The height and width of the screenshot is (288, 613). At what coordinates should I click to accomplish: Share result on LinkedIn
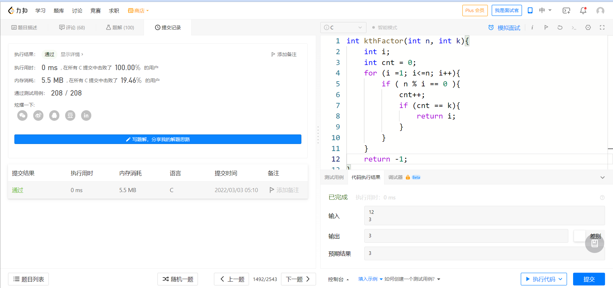86,115
